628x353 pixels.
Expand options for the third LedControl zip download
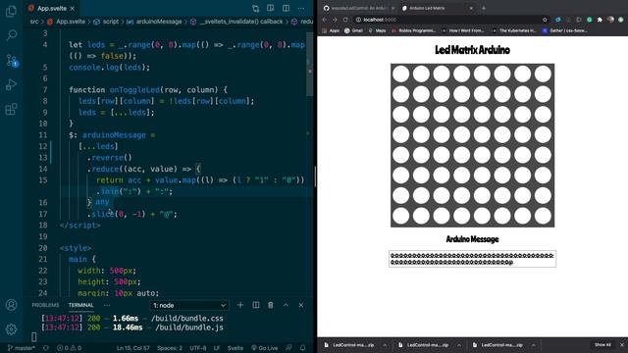click(x=534, y=345)
